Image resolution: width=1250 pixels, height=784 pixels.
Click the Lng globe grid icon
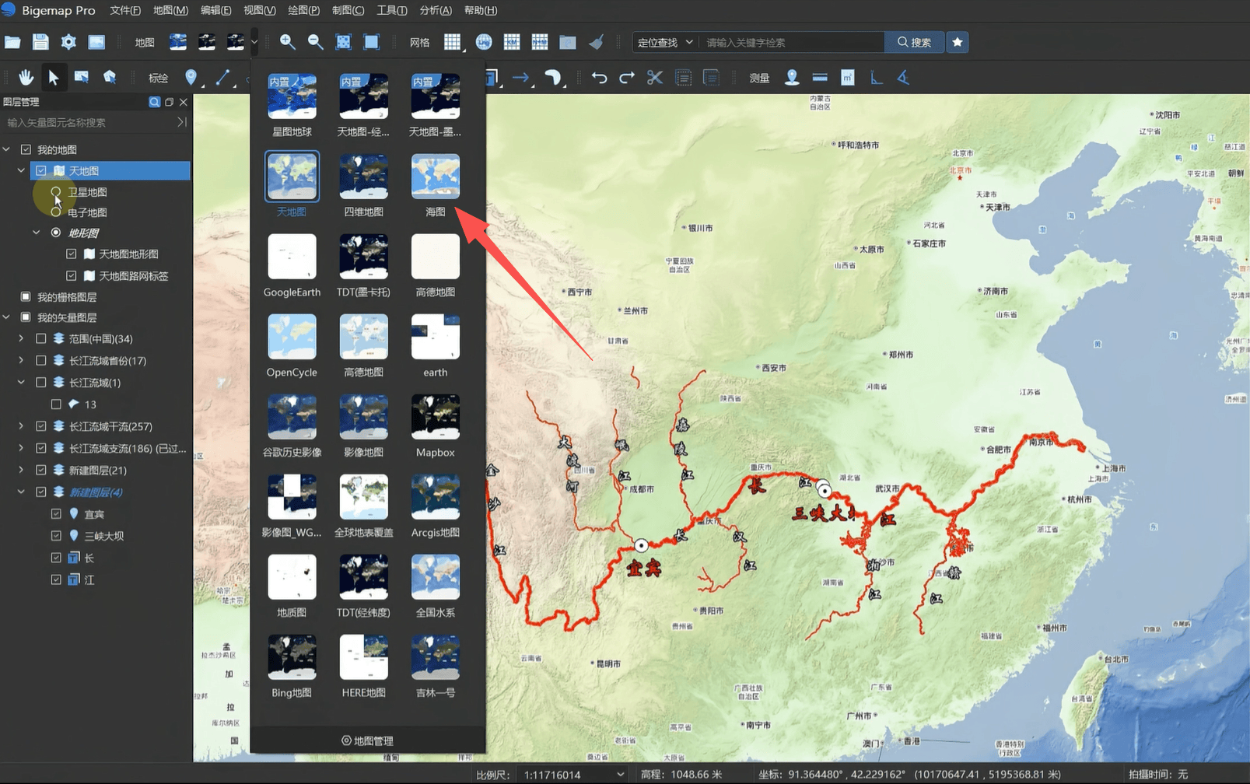[x=484, y=42]
